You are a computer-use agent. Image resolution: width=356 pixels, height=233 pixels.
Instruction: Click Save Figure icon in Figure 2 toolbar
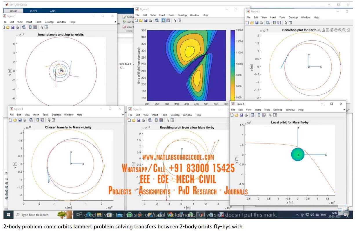click(x=146, y=20)
